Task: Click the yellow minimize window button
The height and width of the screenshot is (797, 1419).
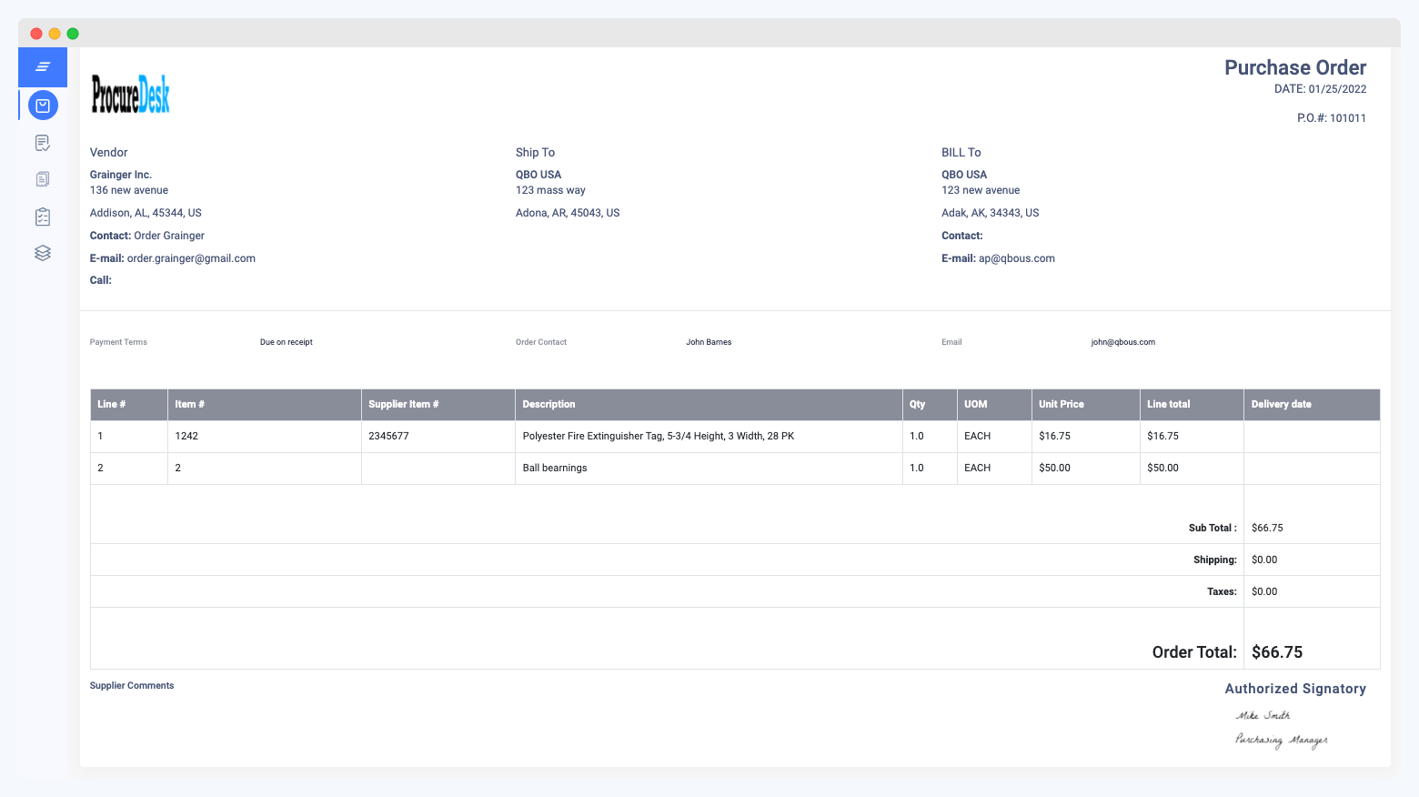Action: pos(54,33)
